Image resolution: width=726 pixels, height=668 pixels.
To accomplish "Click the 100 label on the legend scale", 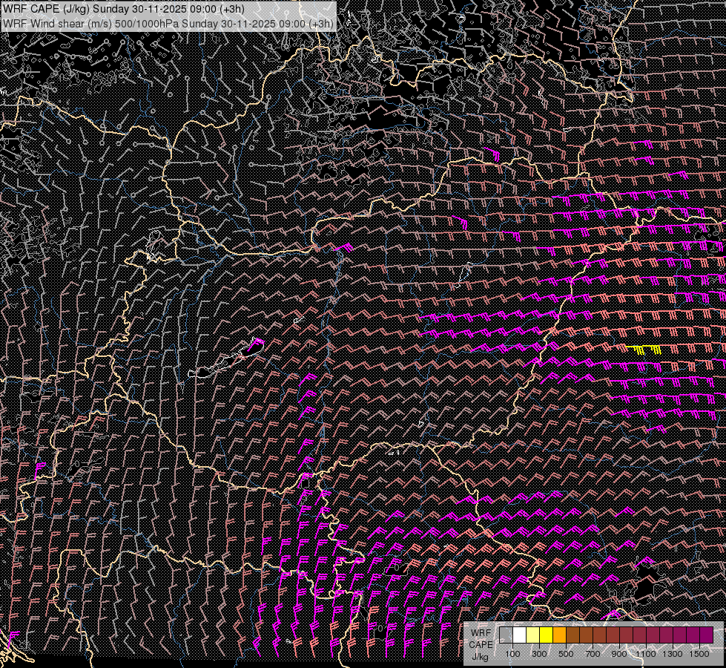I will coord(512,654).
